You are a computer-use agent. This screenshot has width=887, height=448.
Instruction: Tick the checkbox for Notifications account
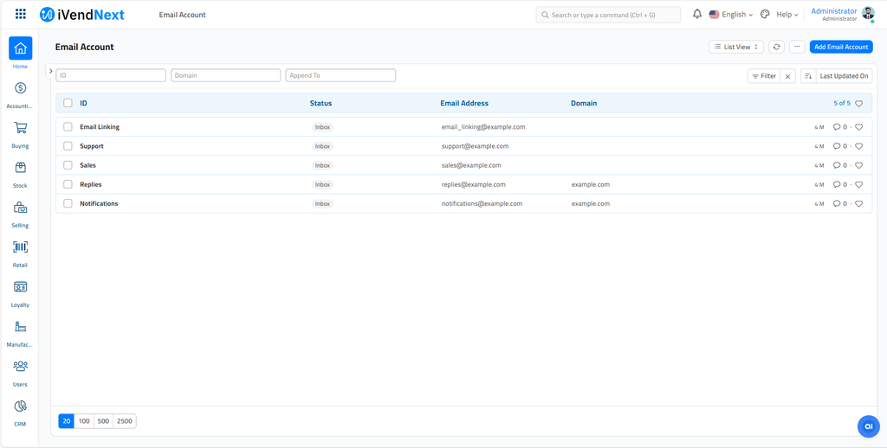(68, 204)
